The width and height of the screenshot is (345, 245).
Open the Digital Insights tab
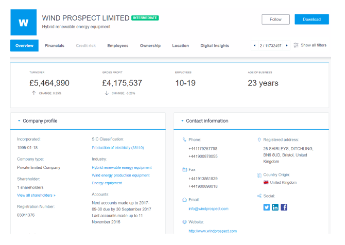coord(215,45)
